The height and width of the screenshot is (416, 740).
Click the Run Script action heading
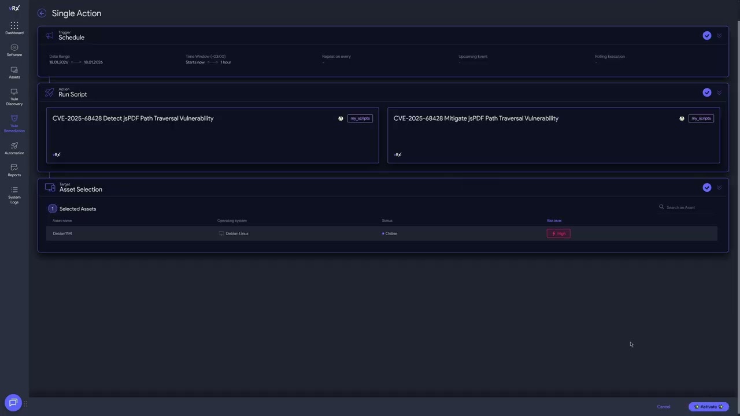click(72, 94)
